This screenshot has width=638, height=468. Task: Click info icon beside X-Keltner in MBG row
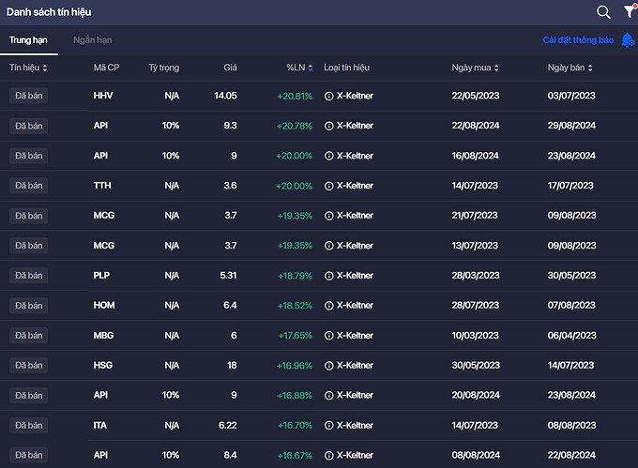point(328,336)
